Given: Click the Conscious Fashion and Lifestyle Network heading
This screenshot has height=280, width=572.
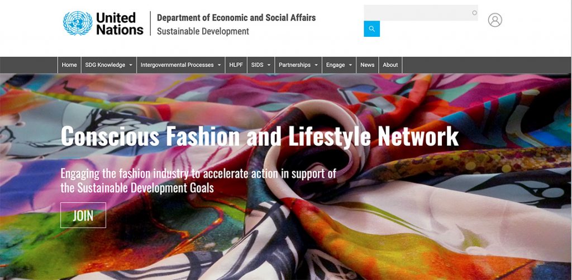Looking at the screenshot, I should [x=260, y=136].
